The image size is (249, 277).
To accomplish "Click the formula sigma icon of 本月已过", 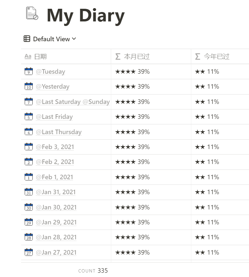I will click(x=118, y=57).
